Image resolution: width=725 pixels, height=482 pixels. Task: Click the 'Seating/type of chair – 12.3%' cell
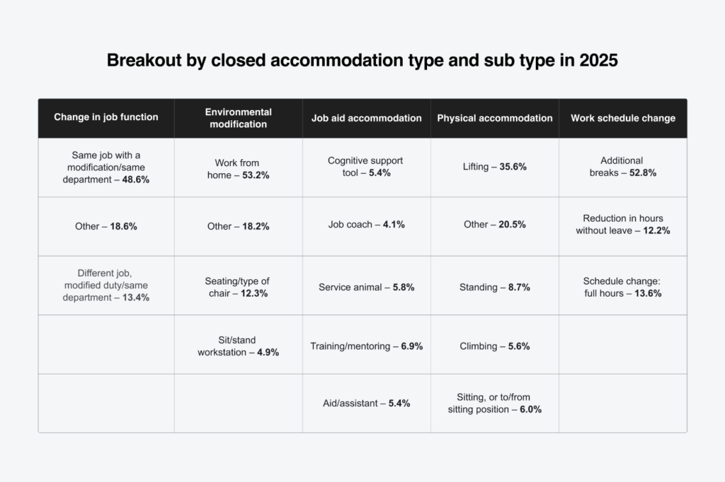tap(239, 287)
